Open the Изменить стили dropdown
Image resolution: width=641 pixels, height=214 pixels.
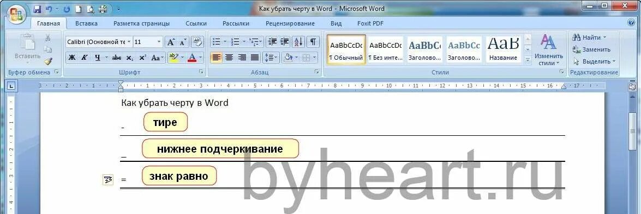pos(549,51)
